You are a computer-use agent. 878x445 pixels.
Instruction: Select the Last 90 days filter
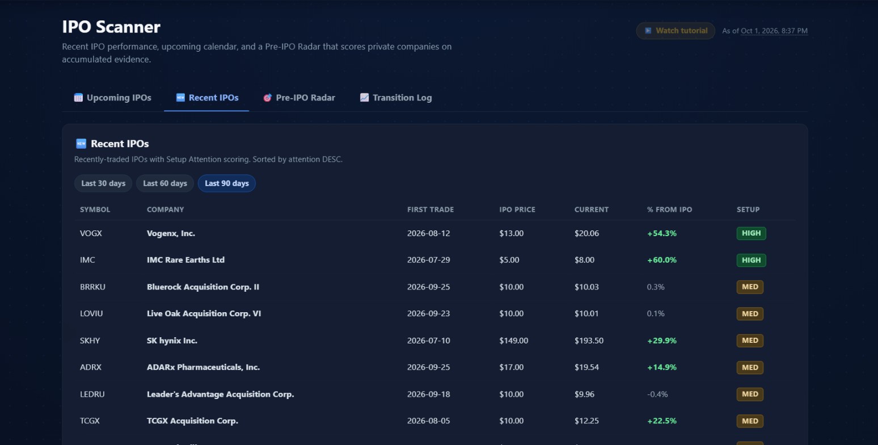[x=227, y=183]
